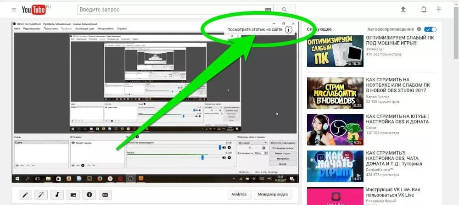Image resolution: width=459 pixels, height=205 pixels.
Task: Open the notifications bell
Action: click(424, 10)
